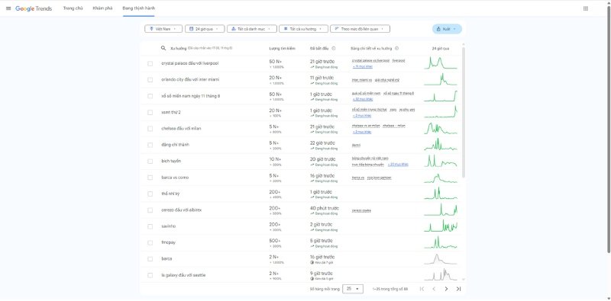
Task: Go to the previous results page
Action: coord(434,289)
